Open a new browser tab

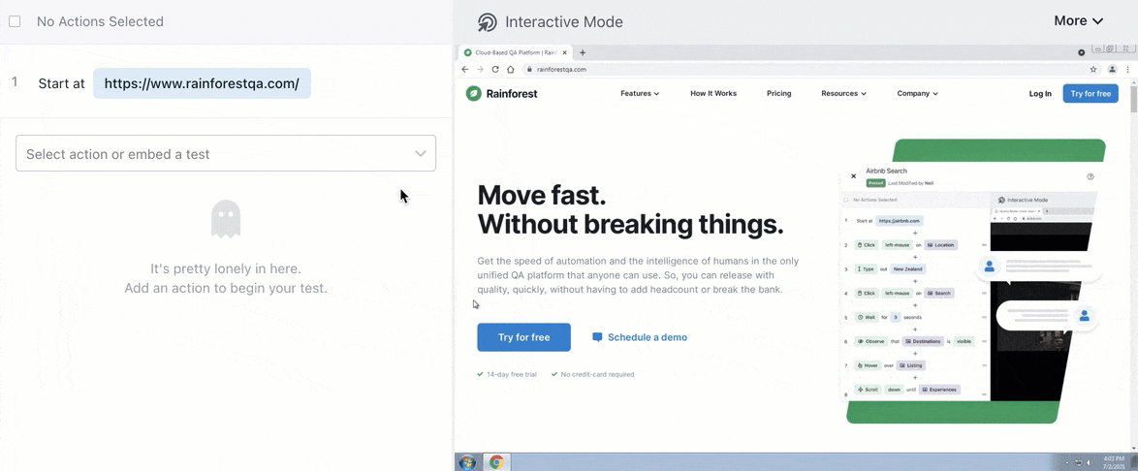583,53
